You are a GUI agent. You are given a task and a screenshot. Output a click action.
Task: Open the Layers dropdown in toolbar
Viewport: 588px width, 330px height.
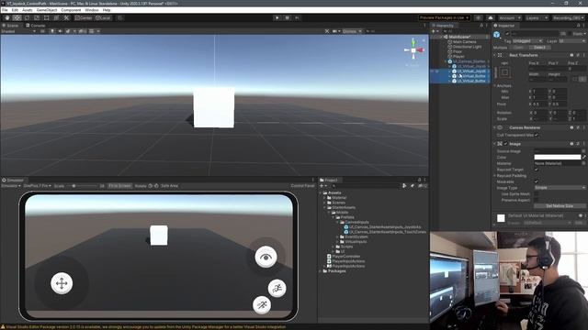(537, 17)
